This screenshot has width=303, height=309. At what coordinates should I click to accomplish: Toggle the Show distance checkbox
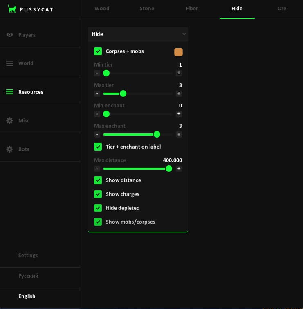click(x=98, y=180)
